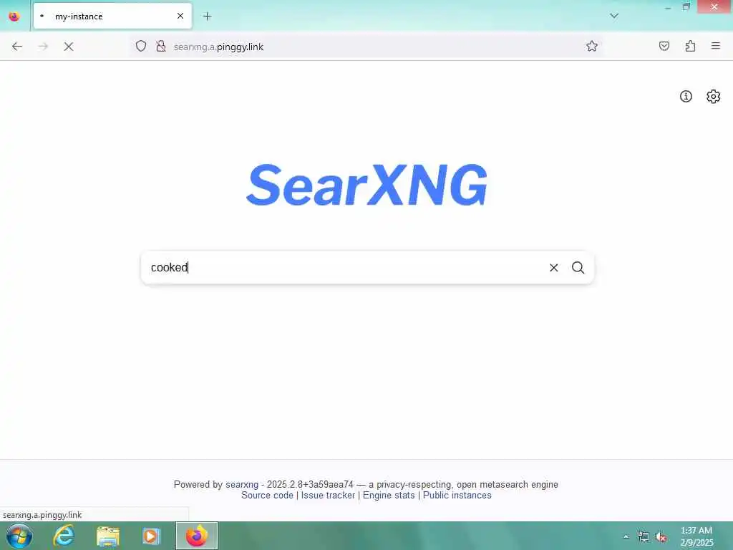Viewport: 733px width, 550px height.
Task: Stop loading the page
Action: click(x=69, y=47)
